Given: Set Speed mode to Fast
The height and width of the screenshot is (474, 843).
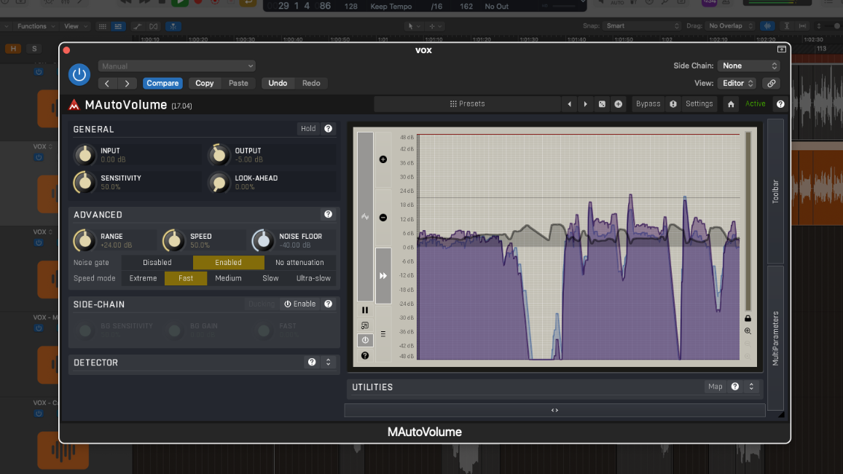Looking at the screenshot, I should pos(186,278).
